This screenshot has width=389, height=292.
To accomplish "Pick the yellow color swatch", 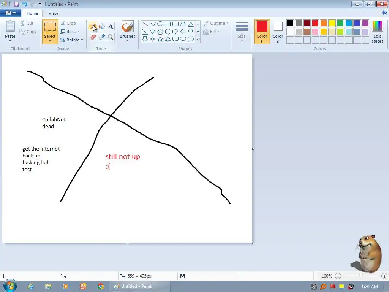I will 332,23.
